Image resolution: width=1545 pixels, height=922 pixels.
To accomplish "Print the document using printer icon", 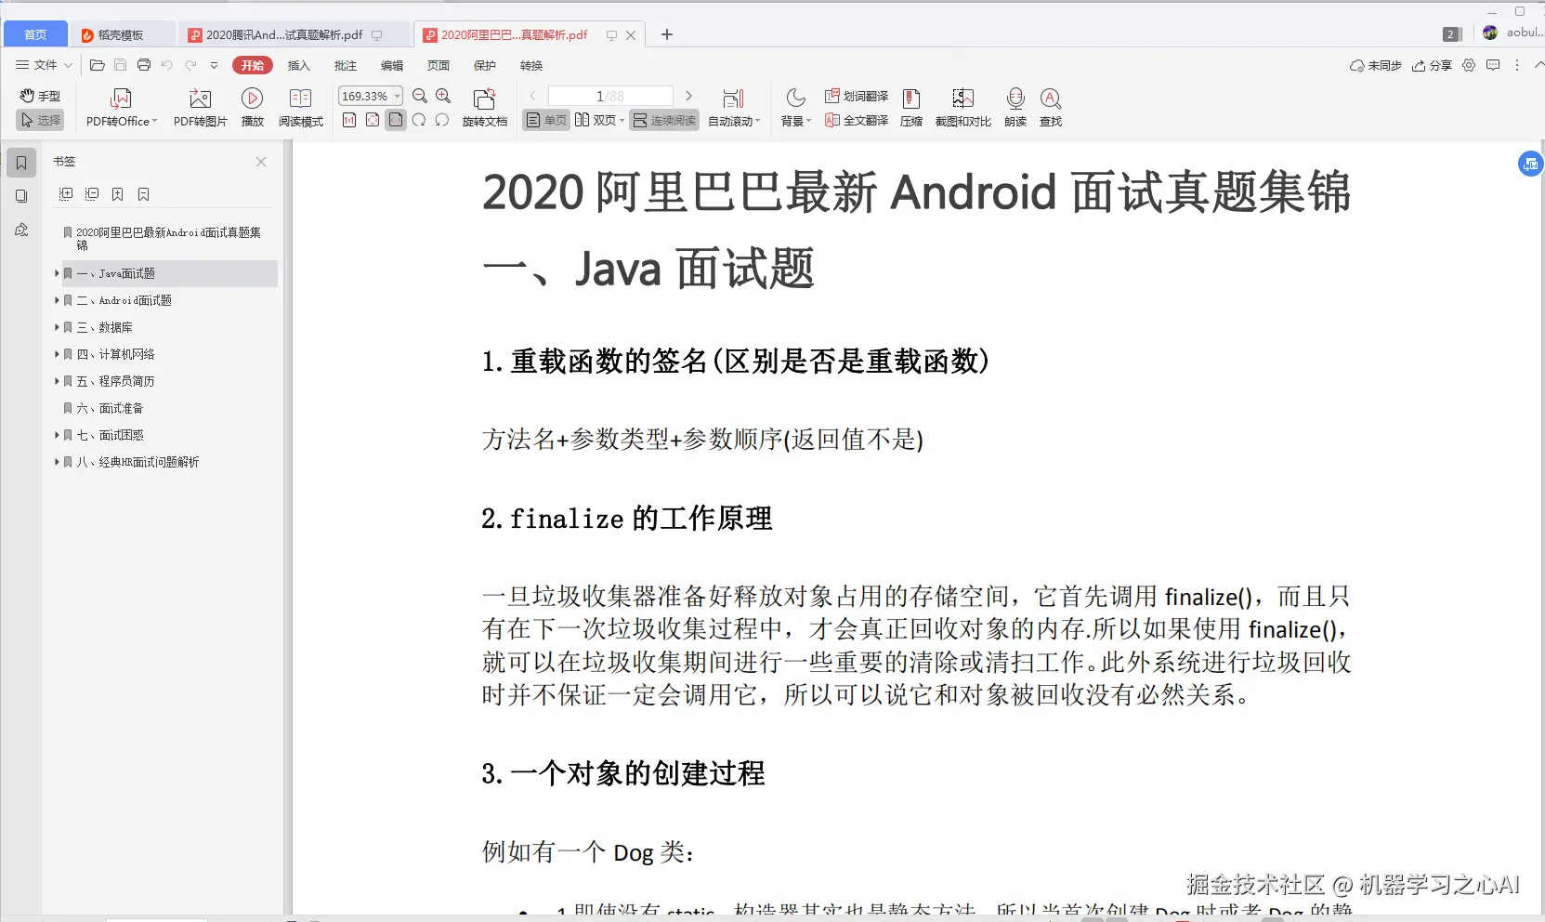I will pos(143,65).
